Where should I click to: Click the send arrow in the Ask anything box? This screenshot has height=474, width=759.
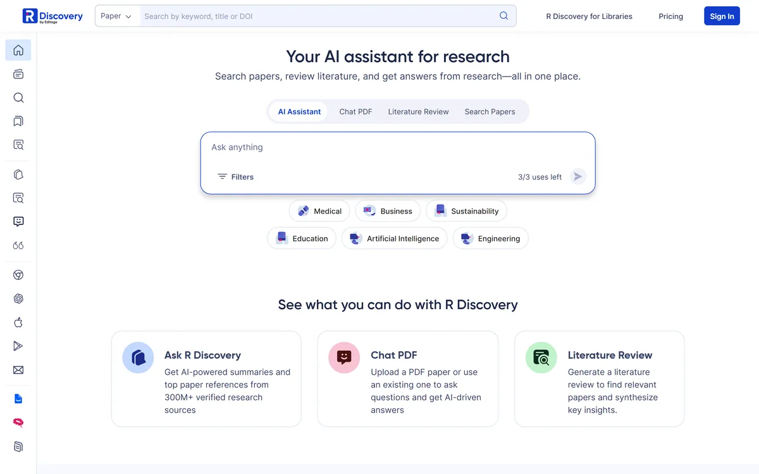(x=577, y=177)
